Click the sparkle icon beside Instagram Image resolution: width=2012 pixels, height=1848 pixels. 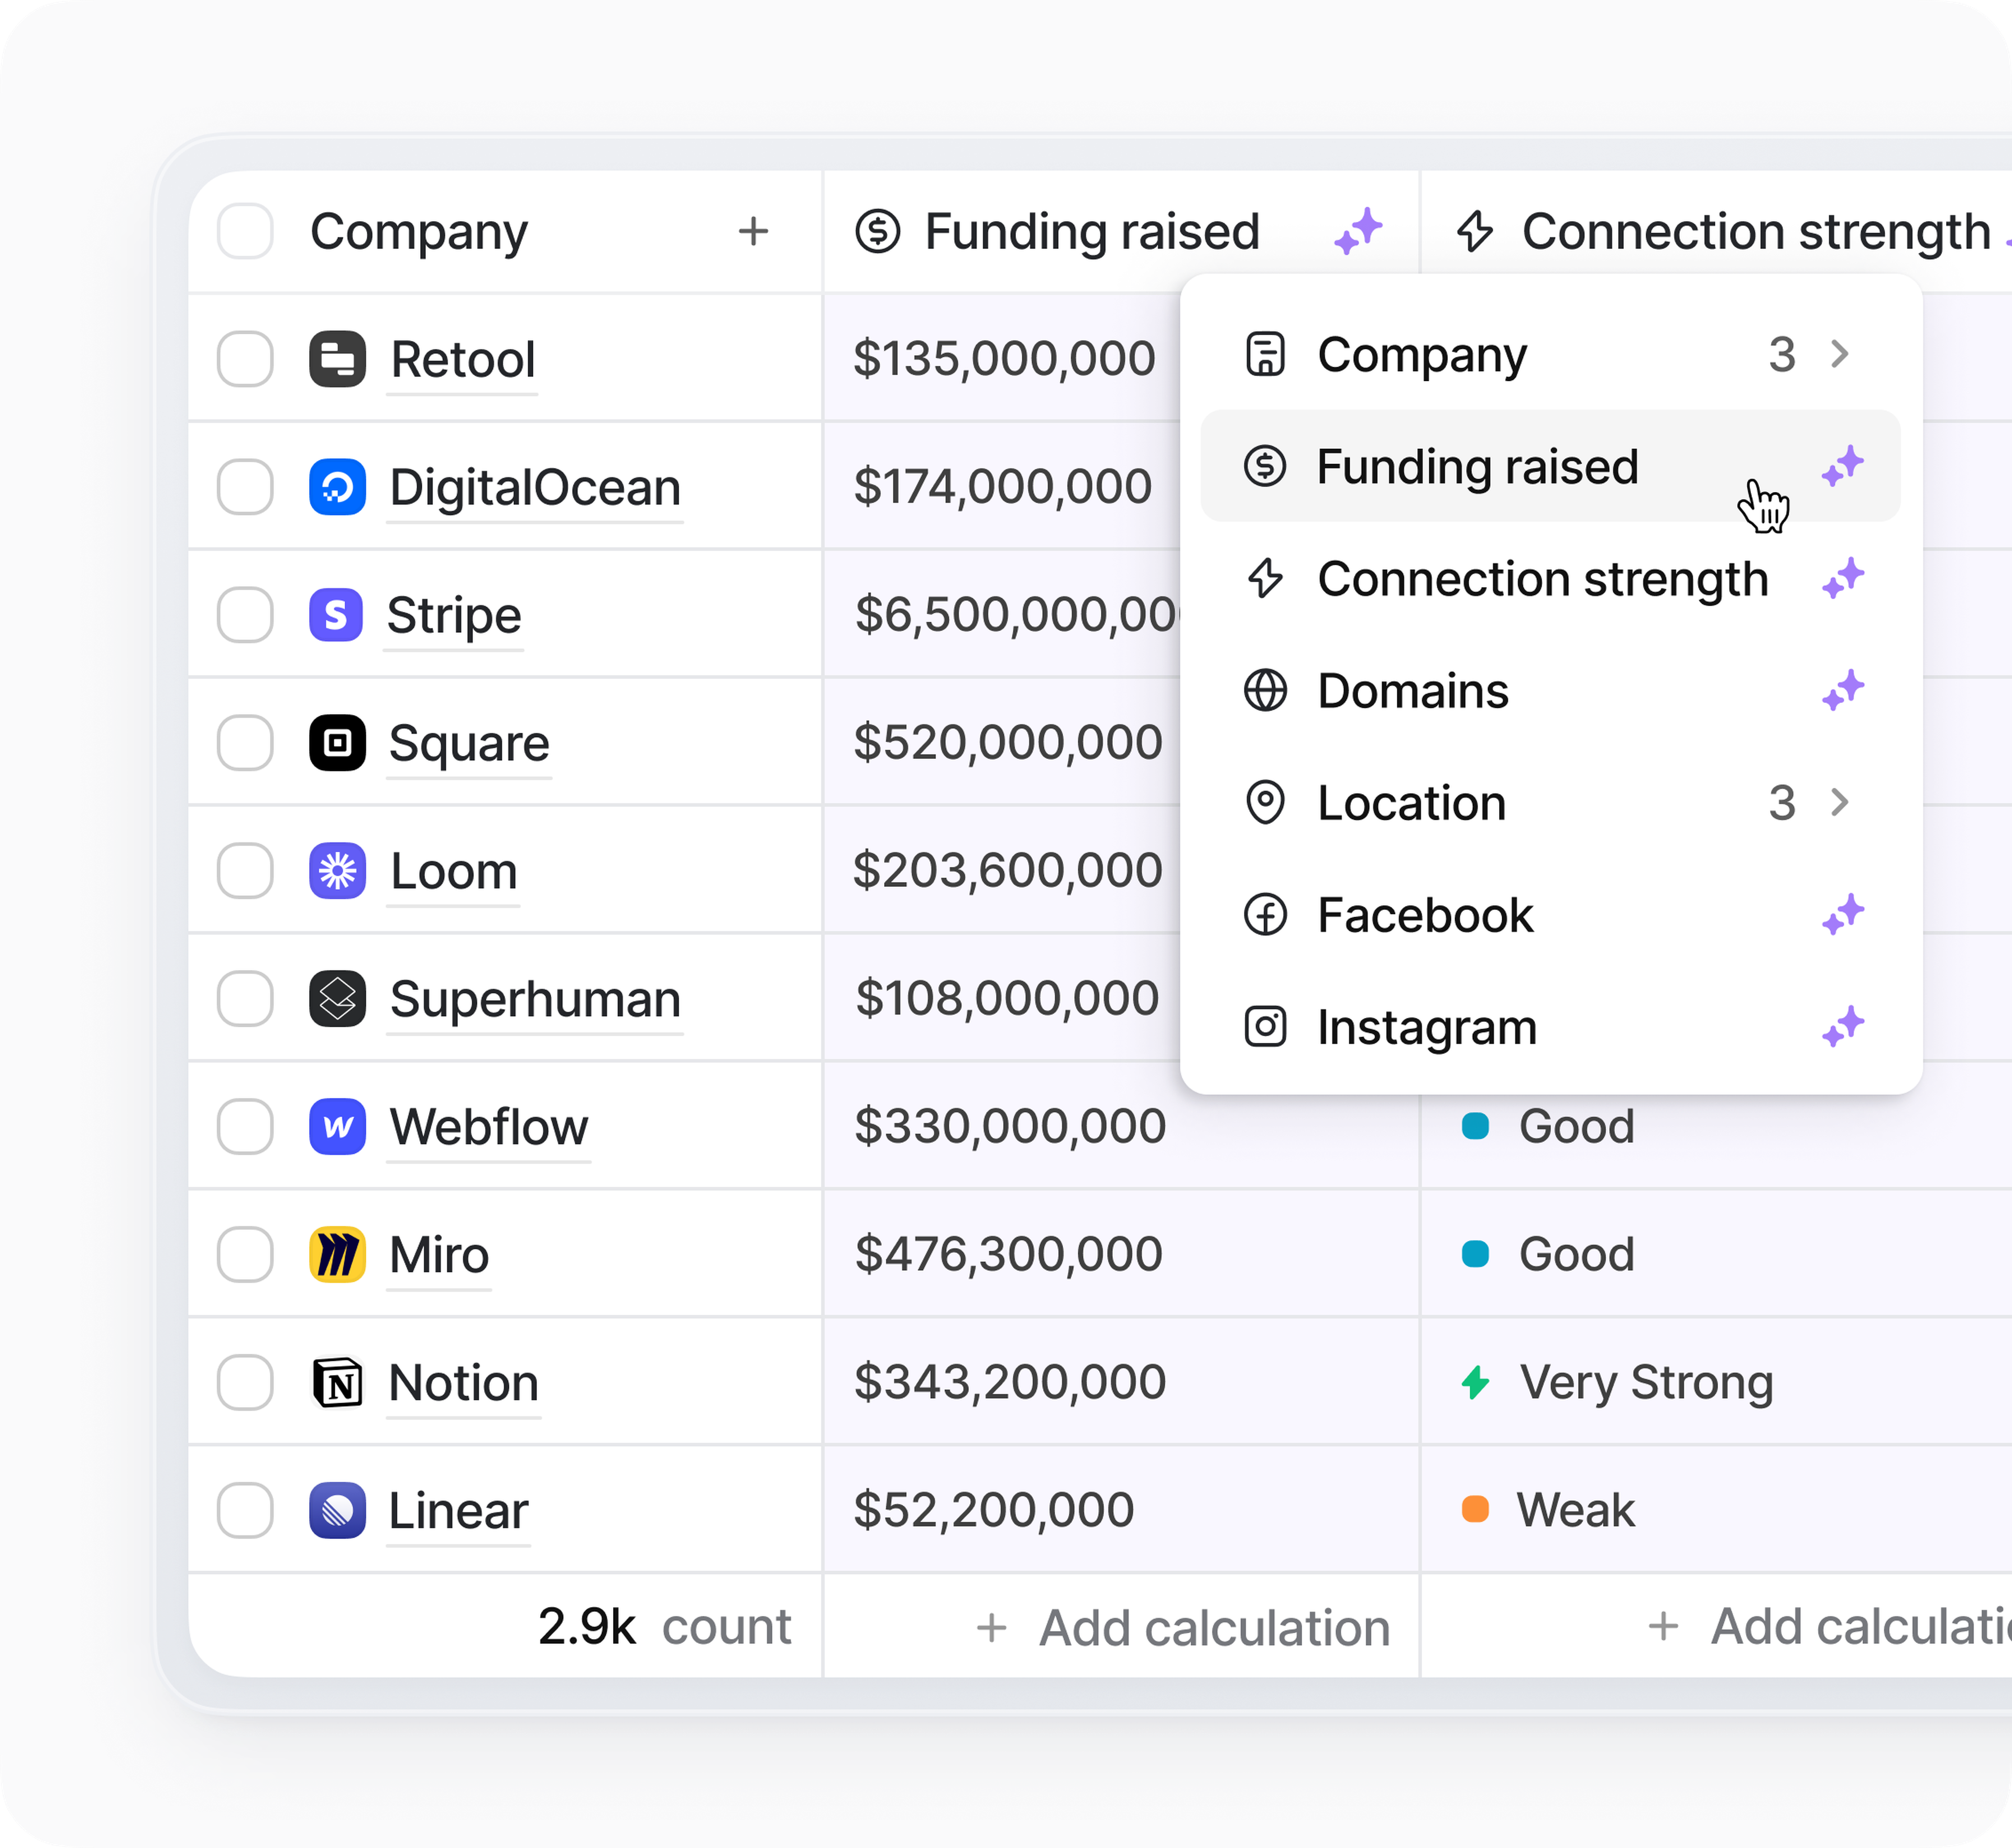pyautogui.click(x=1842, y=1027)
